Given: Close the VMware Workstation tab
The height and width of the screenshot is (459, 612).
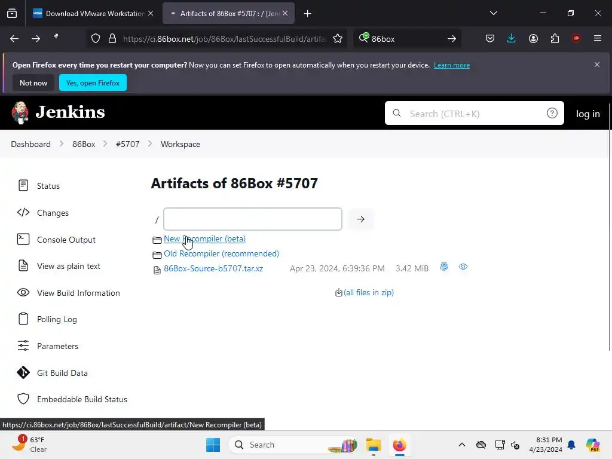Looking at the screenshot, I should pyautogui.click(x=151, y=14).
